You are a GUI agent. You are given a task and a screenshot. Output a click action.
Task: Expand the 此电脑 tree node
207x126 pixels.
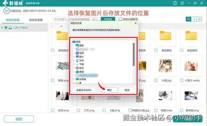click(74, 79)
